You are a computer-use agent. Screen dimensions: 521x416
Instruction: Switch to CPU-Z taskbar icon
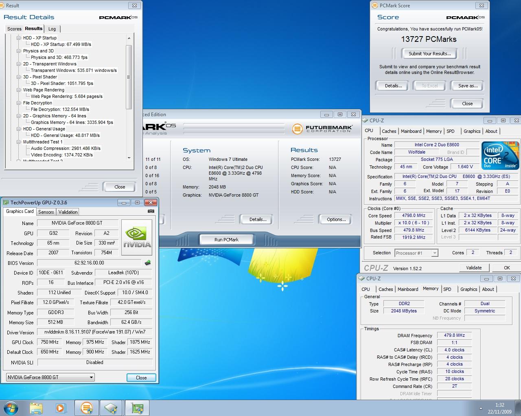click(x=112, y=408)
